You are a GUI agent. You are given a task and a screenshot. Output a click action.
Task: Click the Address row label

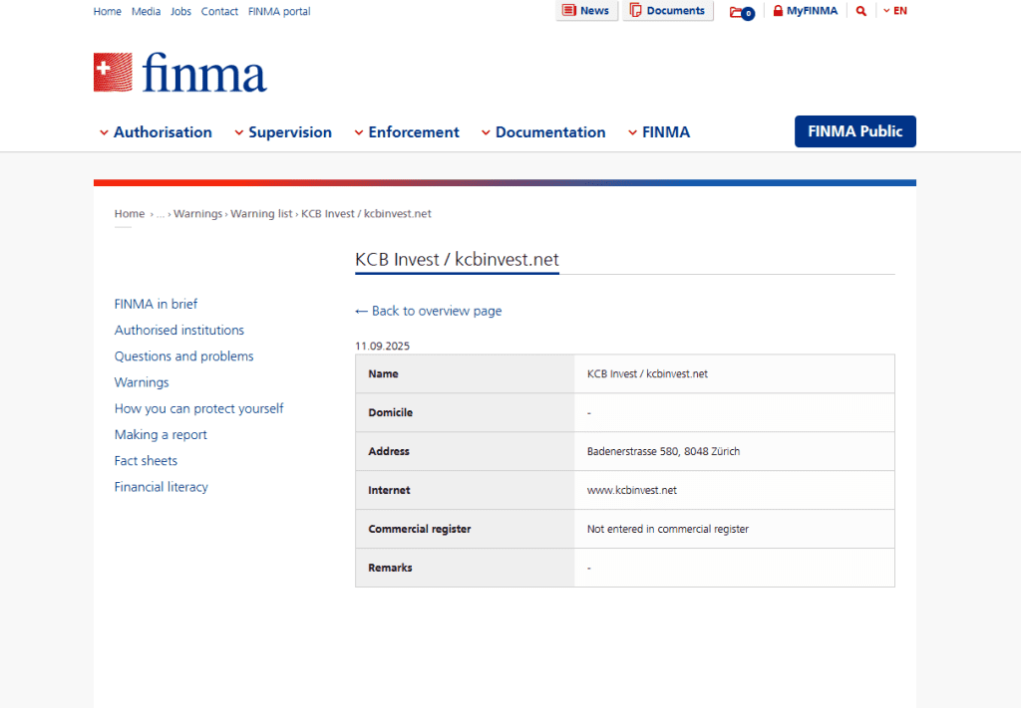pyautogui.click(x=389, y=451)
